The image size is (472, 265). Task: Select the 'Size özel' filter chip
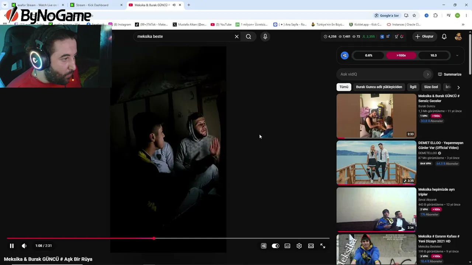pos(431,87)
